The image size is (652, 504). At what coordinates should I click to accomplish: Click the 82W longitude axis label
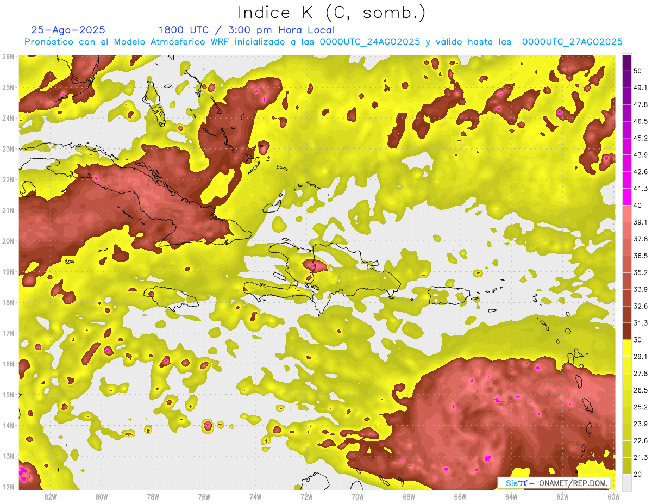coord(51,496)
